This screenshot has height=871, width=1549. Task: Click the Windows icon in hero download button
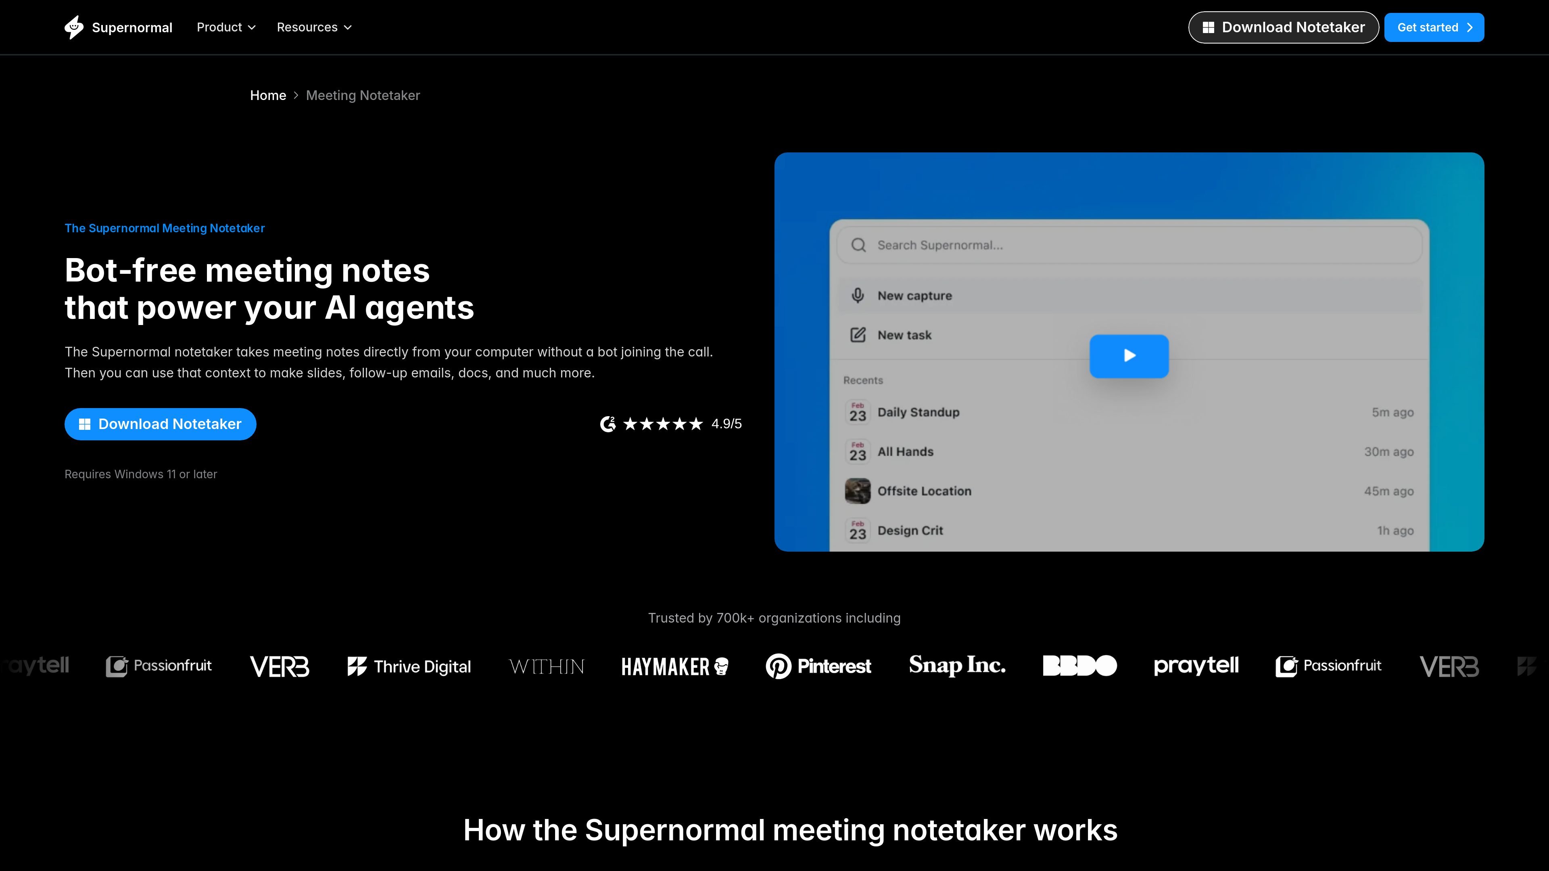(x=85, y=424)
